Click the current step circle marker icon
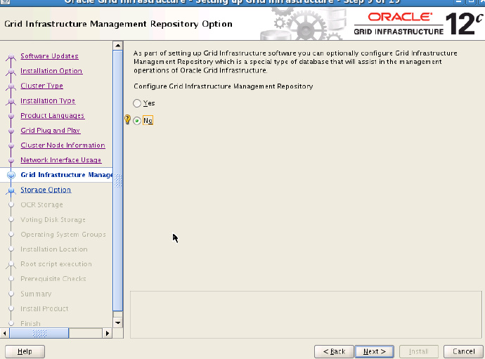This screenshot has height=359, width=485. coord(11,175)
